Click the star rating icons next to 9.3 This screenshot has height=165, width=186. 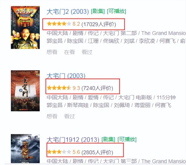coord(59,88)
